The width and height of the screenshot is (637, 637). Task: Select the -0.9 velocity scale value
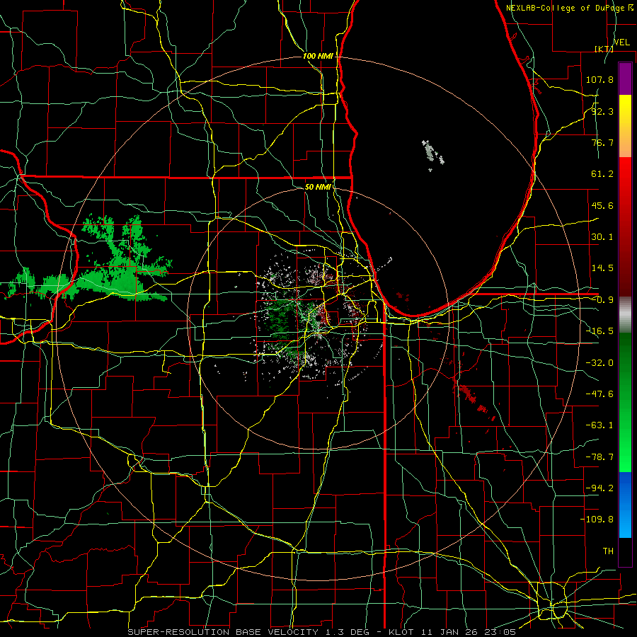point(602,300)
